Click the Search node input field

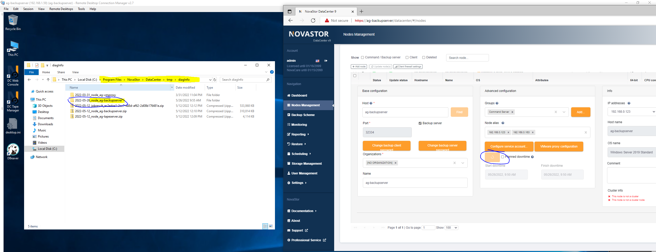[x=467, y=58]
